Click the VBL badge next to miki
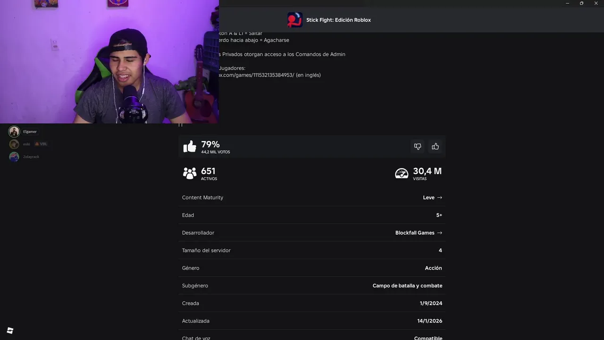 pyautogui.click(x=41, y=144)
